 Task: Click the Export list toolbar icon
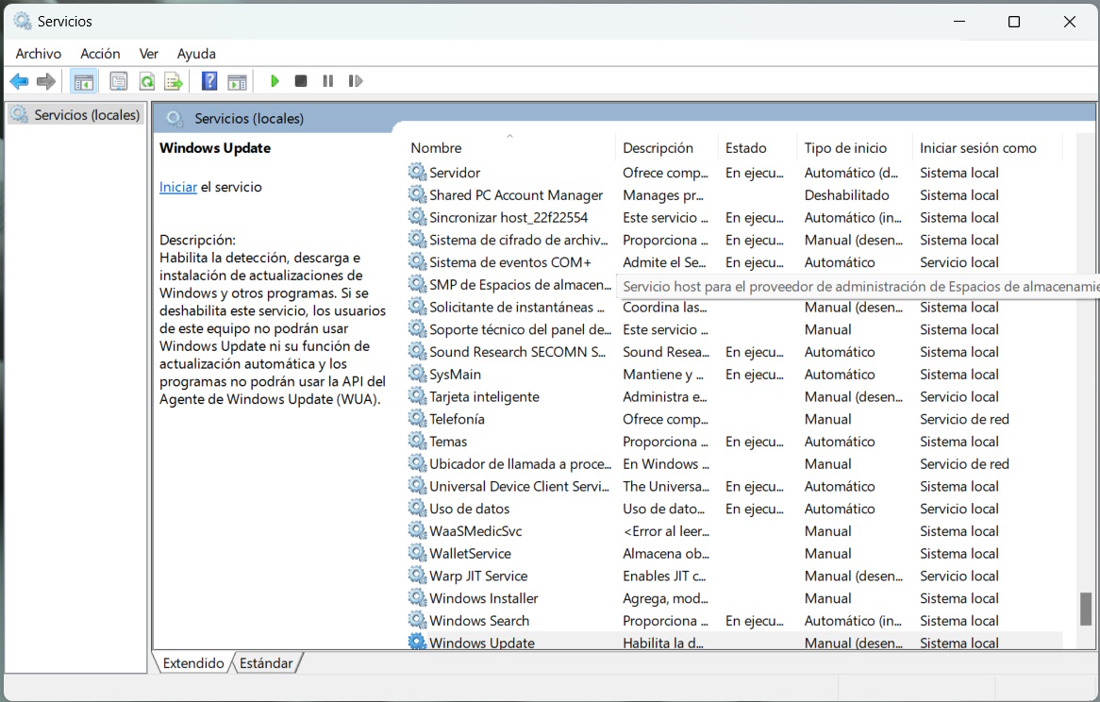(174, 81)
